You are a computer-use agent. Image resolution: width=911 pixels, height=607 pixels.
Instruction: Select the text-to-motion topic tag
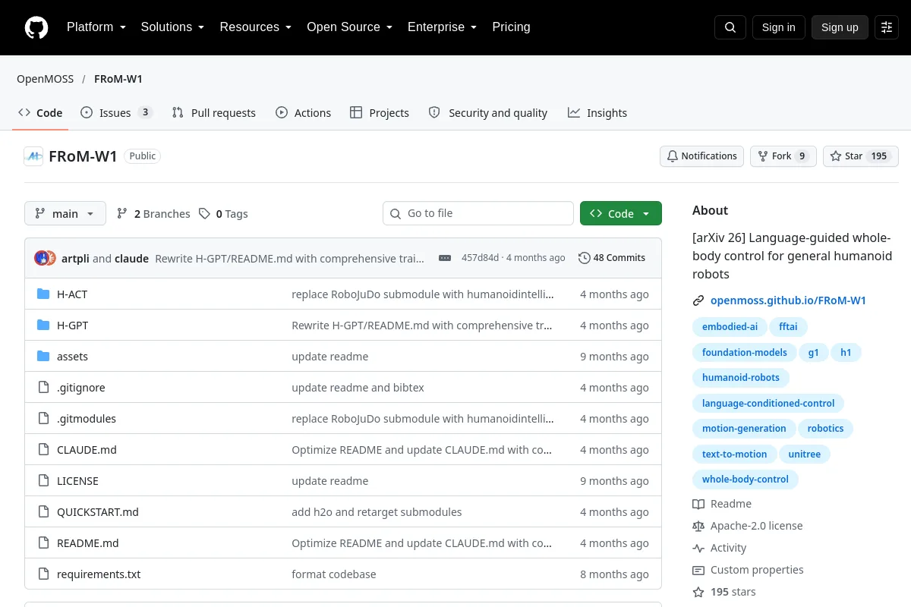pos(734,454)
